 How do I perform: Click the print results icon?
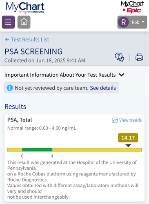[139, 57]
